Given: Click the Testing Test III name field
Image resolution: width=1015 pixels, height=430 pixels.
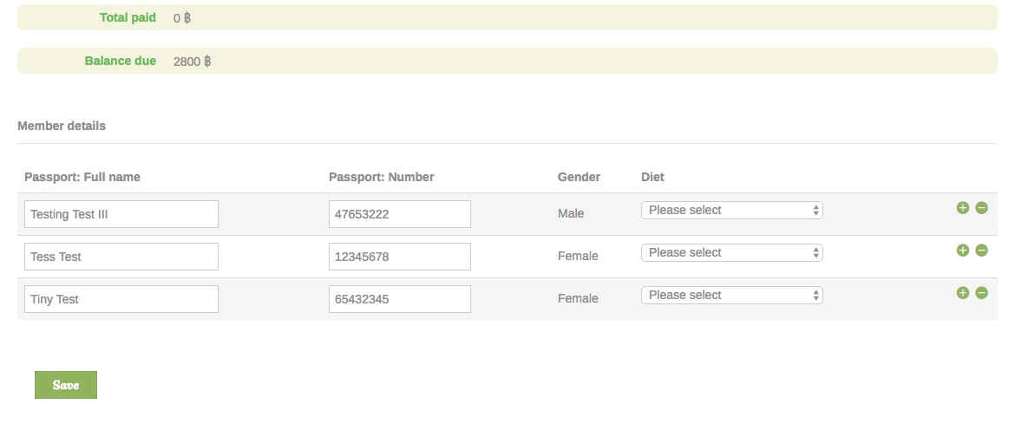Looking at the screenshot, I should (x=121, y=214).
